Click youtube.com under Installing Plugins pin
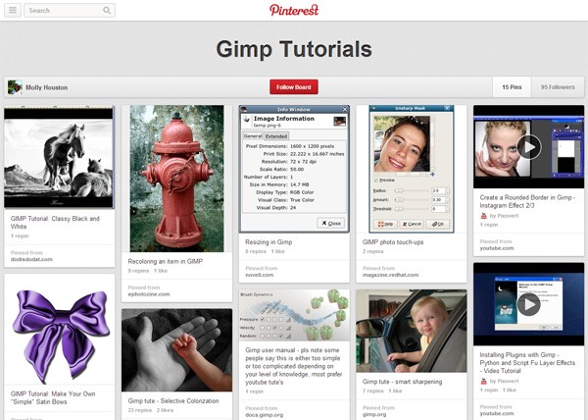 [x=497, y=413]
